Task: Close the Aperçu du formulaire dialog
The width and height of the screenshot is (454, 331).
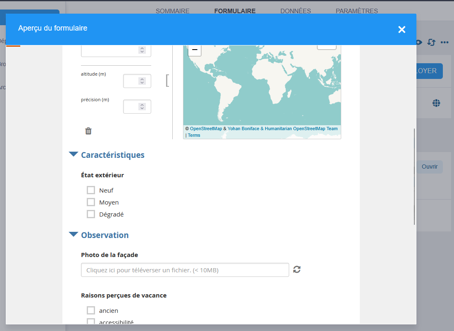Action: pyautogui.click(x=402, y=29)
